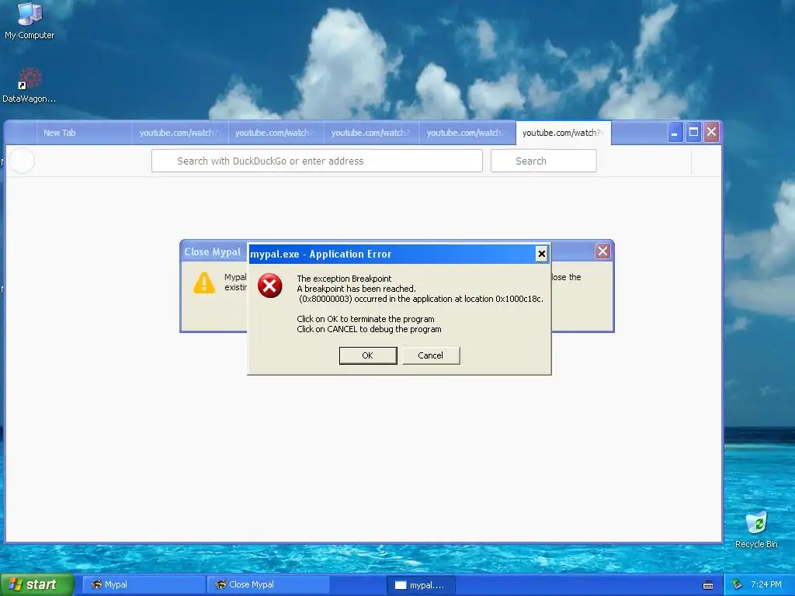Screen dimensions: 795x596
Task: Close the Mypal browser window
Action: pos(711,132)
